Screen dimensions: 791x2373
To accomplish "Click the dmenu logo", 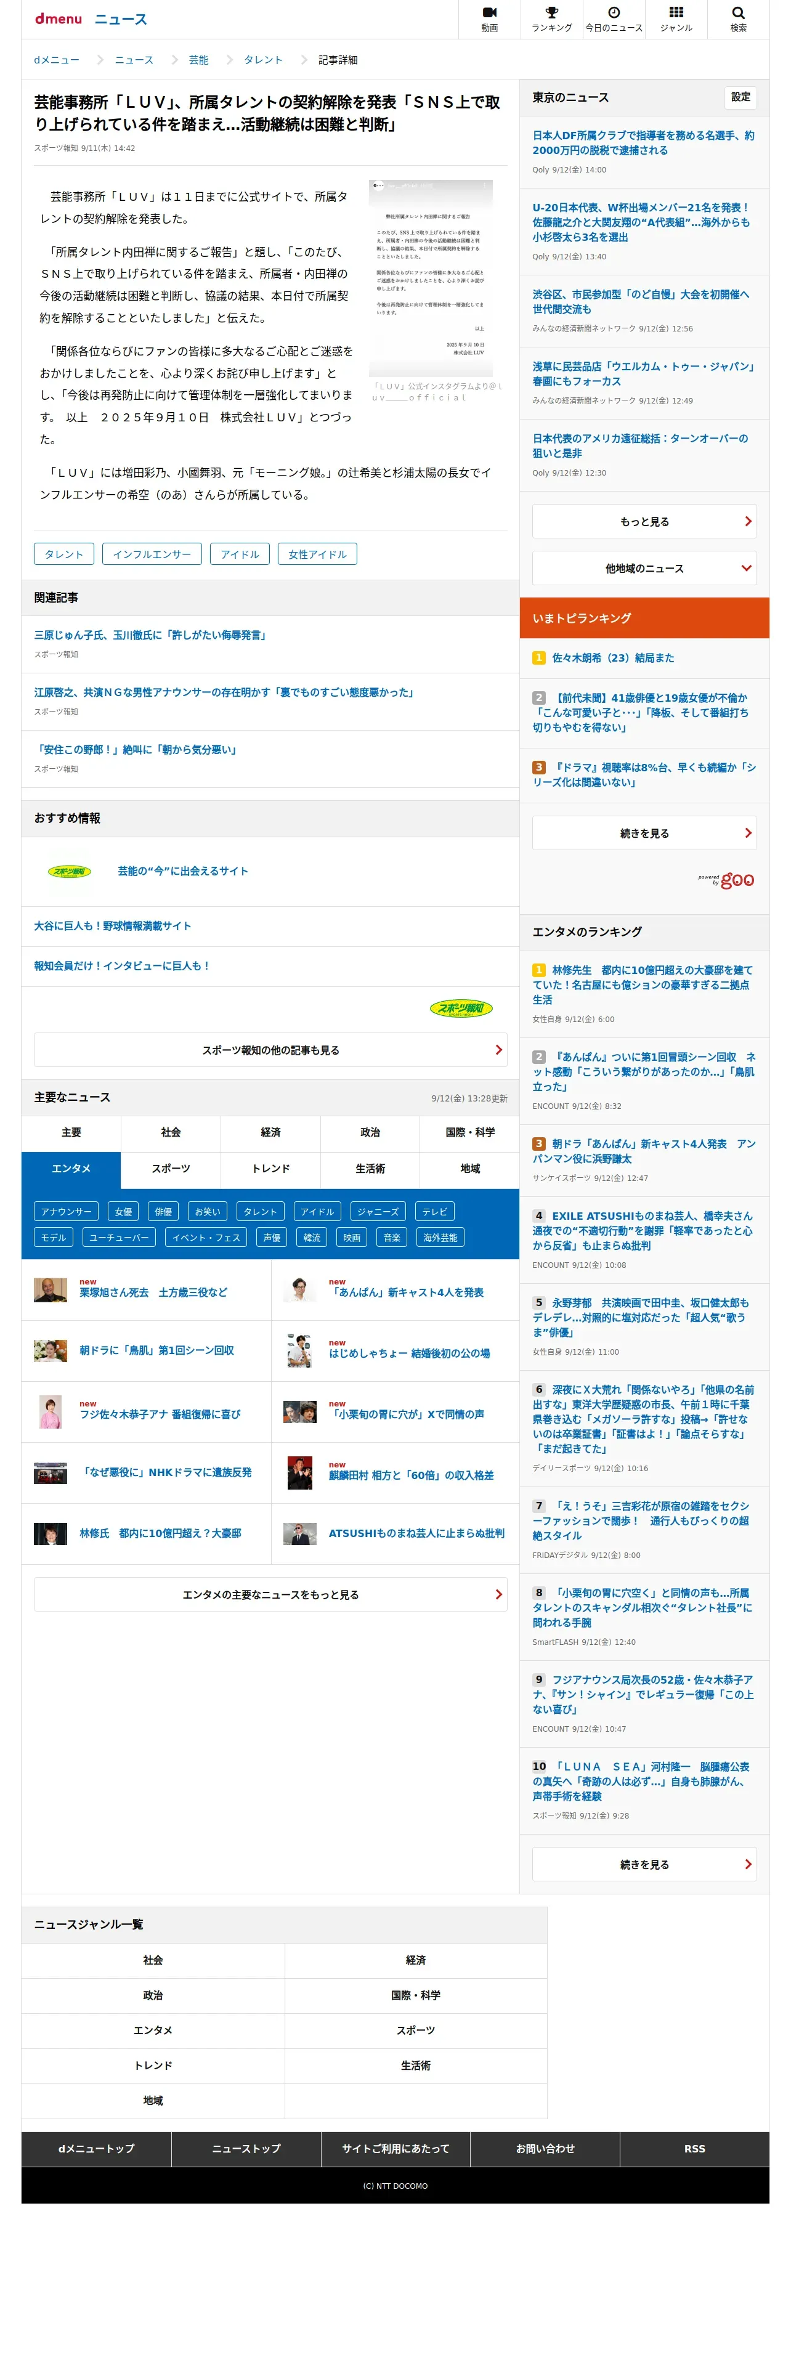I will [58, 18].
